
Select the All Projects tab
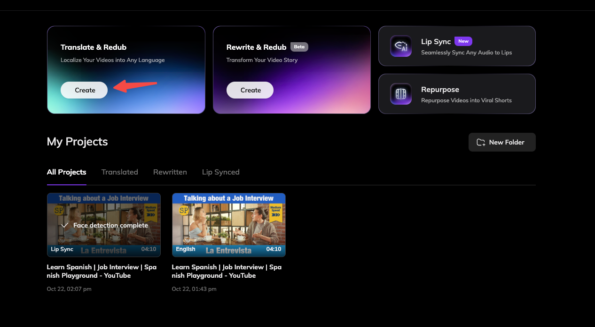click(66, 172)
